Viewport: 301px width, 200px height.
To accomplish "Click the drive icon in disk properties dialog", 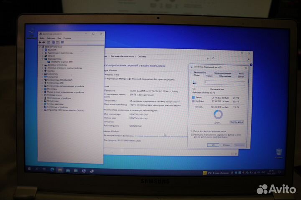I will [x=194, y=82].
